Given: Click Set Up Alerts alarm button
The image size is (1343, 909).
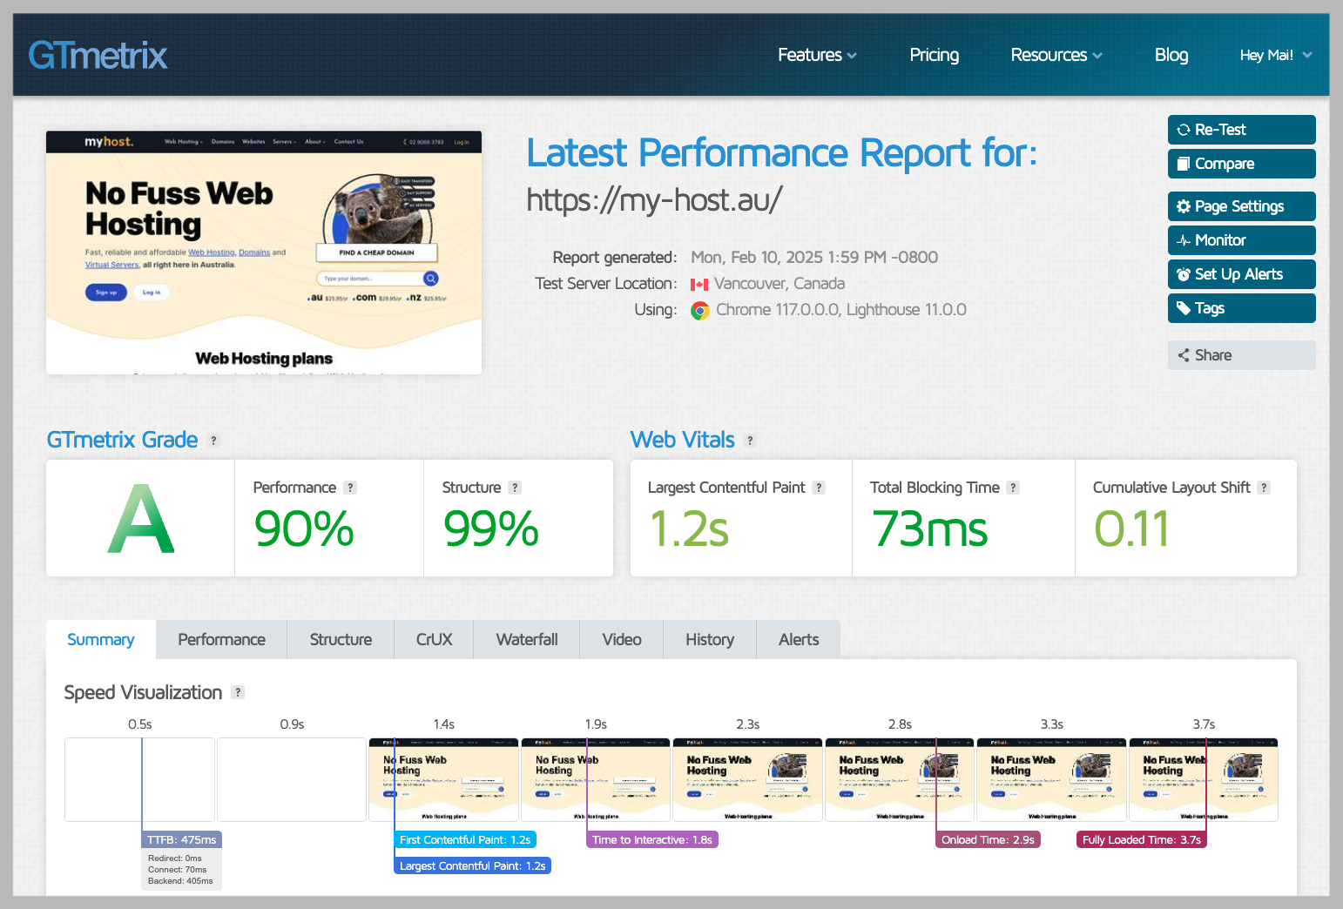Looking at the screenshot, I should pyautogui.click(x=1240, y=274).
